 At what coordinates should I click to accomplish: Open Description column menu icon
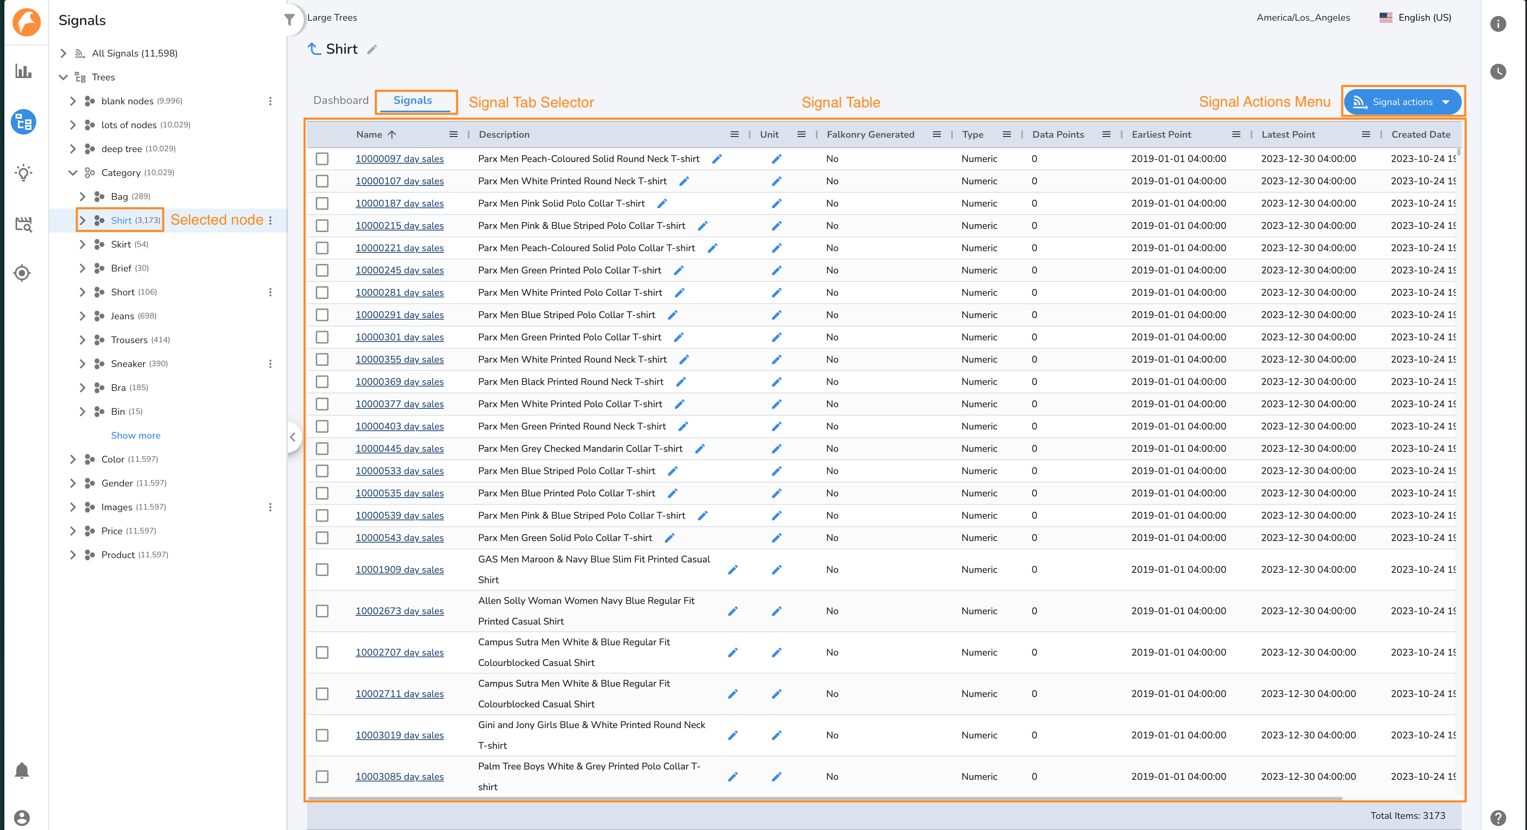735,135
